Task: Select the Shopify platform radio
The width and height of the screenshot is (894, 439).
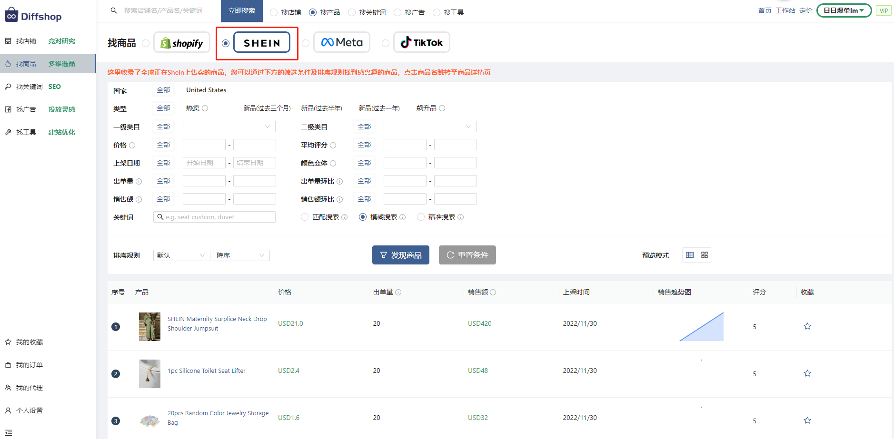Action: point(146,43)
